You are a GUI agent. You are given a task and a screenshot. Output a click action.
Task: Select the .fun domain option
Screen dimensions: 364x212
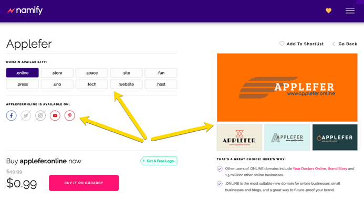point(161,73)
